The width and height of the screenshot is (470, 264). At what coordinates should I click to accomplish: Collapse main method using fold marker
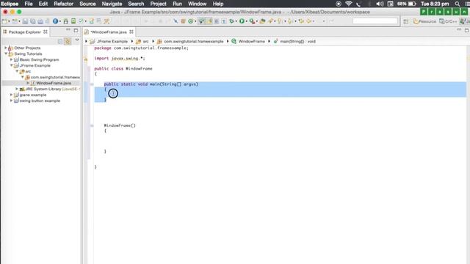[92, 84]
